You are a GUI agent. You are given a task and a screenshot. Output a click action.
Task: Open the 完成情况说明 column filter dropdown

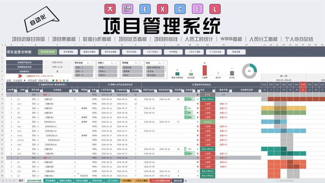pos(260,91)
